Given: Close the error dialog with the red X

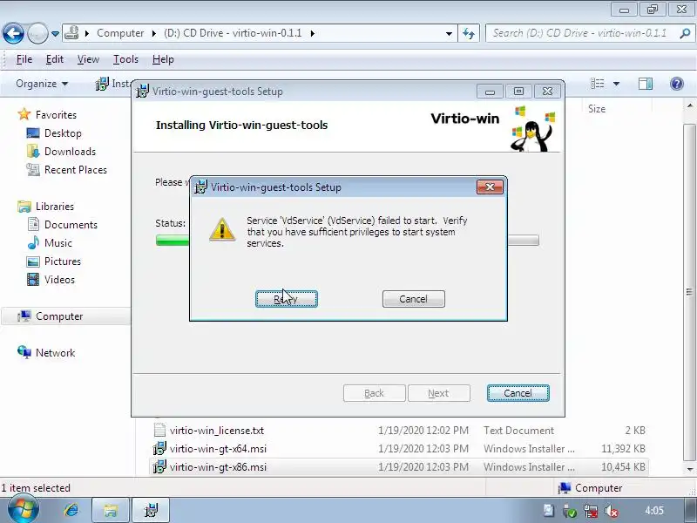Looking at the screenshot, I should [490, 187].
